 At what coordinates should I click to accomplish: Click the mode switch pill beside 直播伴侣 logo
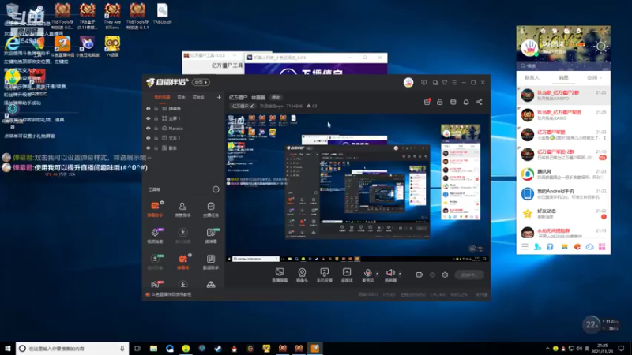[x=201, y=83]
